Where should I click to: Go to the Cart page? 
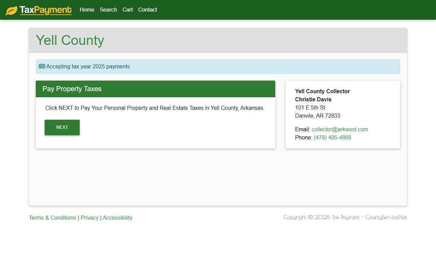(x=128, y=10)
